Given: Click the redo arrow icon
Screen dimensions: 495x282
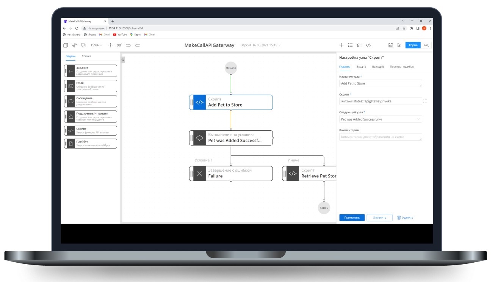Looking at the screenshot, I should coord(137,45).
